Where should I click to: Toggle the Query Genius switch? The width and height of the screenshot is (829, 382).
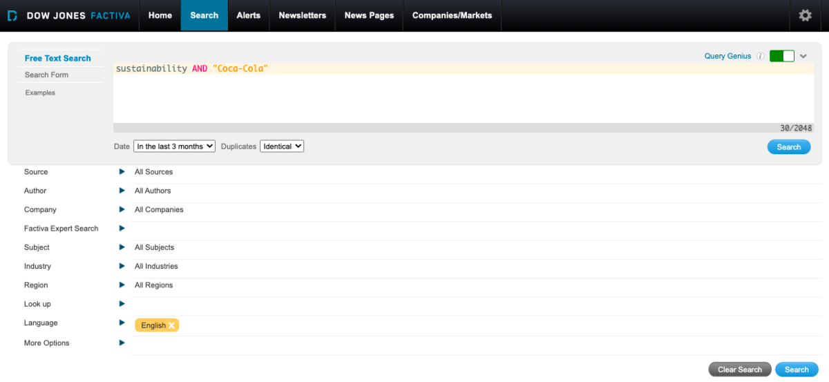tap(782, 56)
